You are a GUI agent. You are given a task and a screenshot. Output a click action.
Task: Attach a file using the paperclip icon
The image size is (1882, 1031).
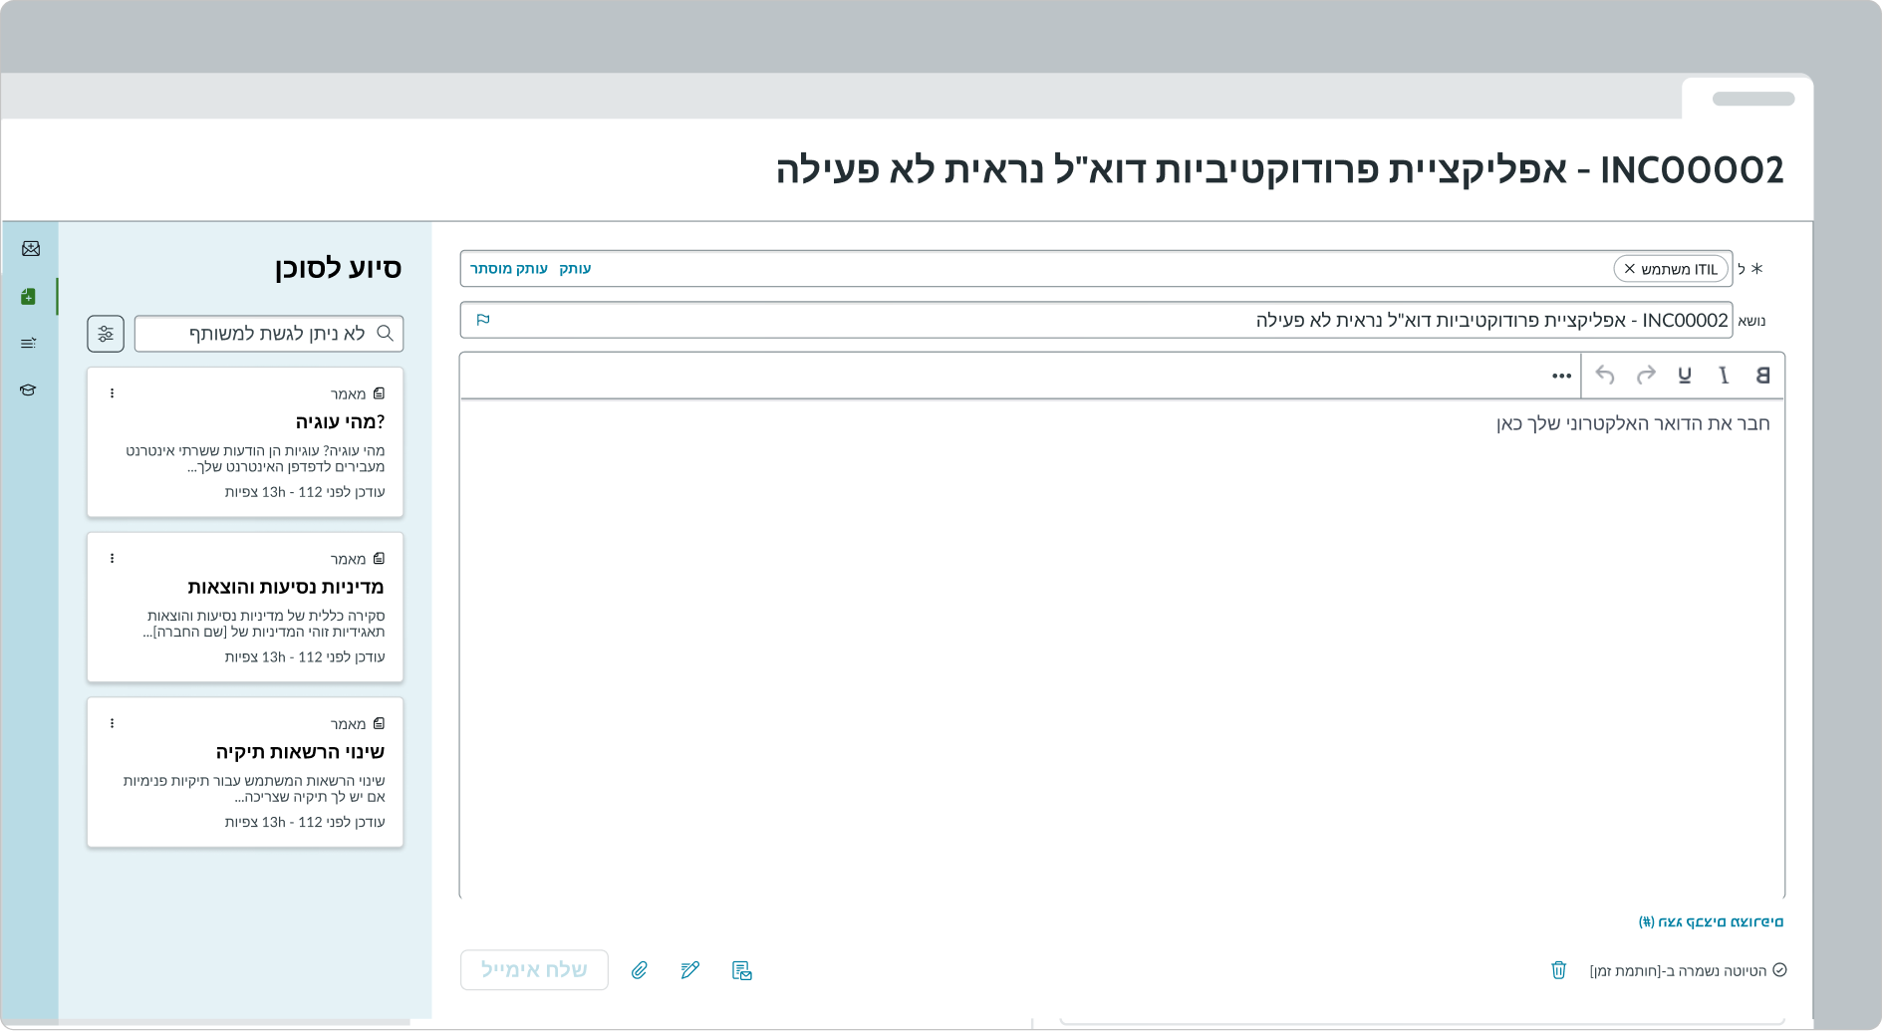(x=641, y=969)
